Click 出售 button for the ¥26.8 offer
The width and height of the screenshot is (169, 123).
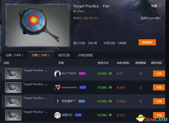click(x=159, y=101)
